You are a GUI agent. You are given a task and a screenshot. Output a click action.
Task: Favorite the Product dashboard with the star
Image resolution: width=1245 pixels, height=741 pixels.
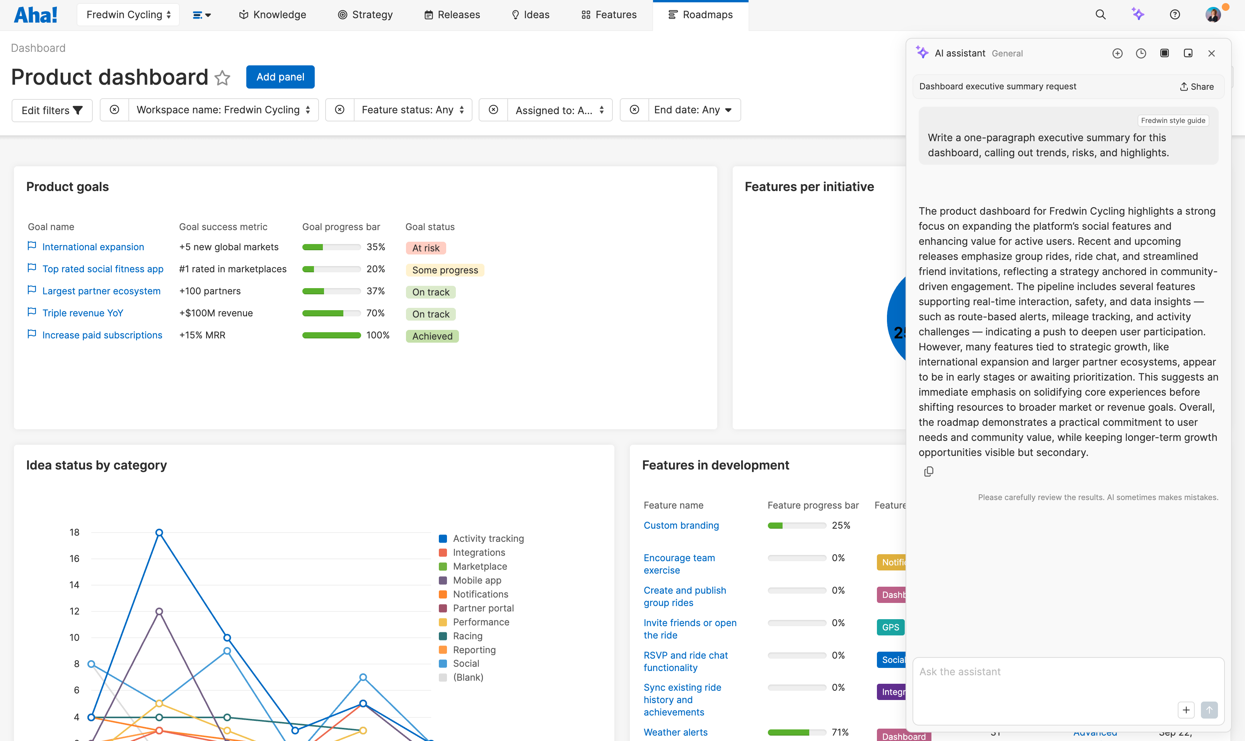tap(223, 78)
